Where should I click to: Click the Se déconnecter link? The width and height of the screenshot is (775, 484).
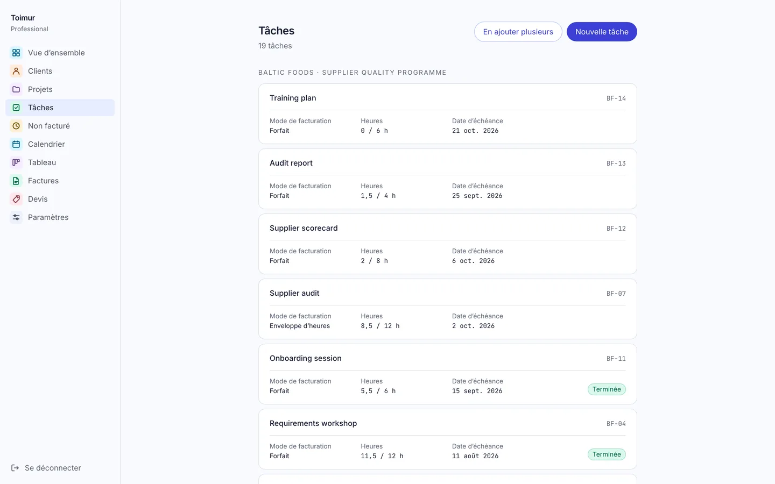(x=46, y=468)
